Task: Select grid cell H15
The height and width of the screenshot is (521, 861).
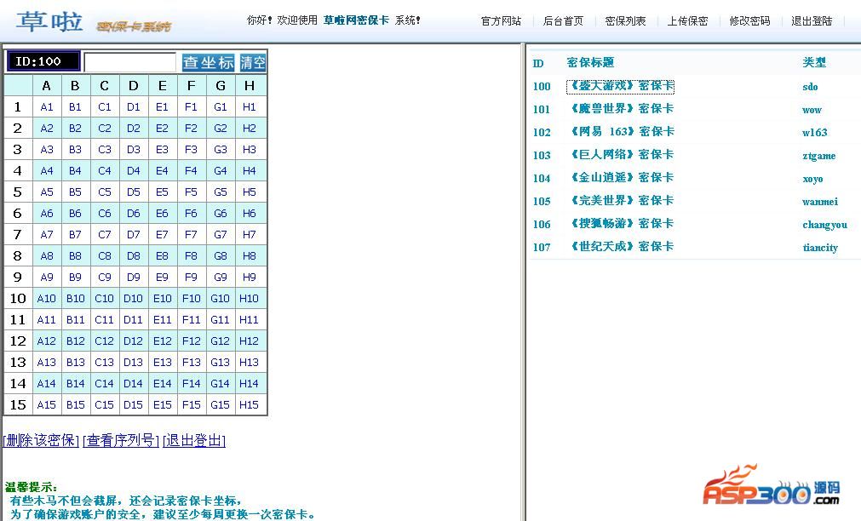Action: 250,404
